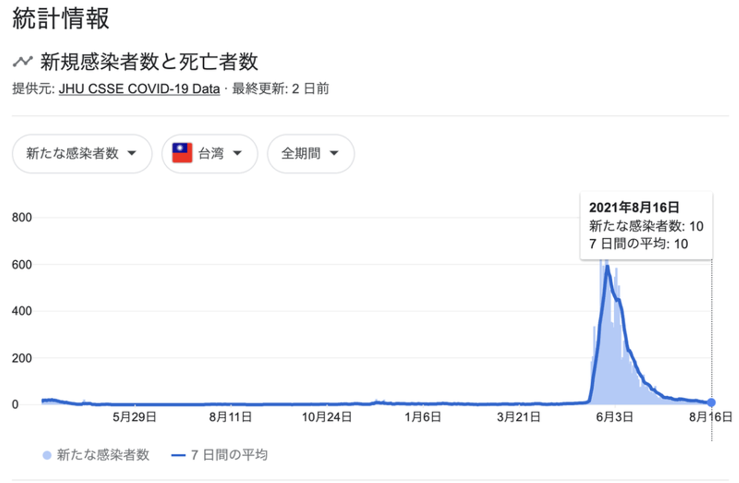Click the trend line icon beside the heading
This screenshot has width=739, height=483.
(23, 62)
